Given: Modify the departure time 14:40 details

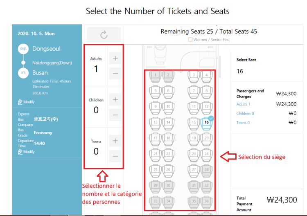Looking at the screenshot, I should pos(26,152).
